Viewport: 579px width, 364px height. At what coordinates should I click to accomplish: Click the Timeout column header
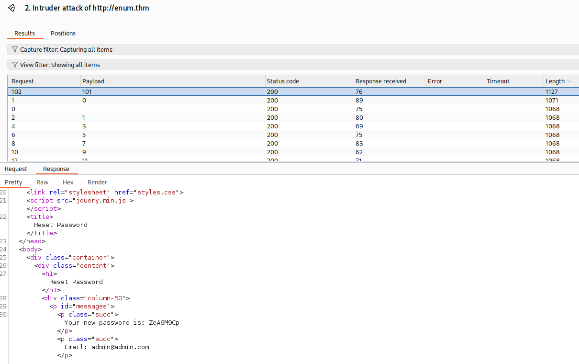click(514, 81)
